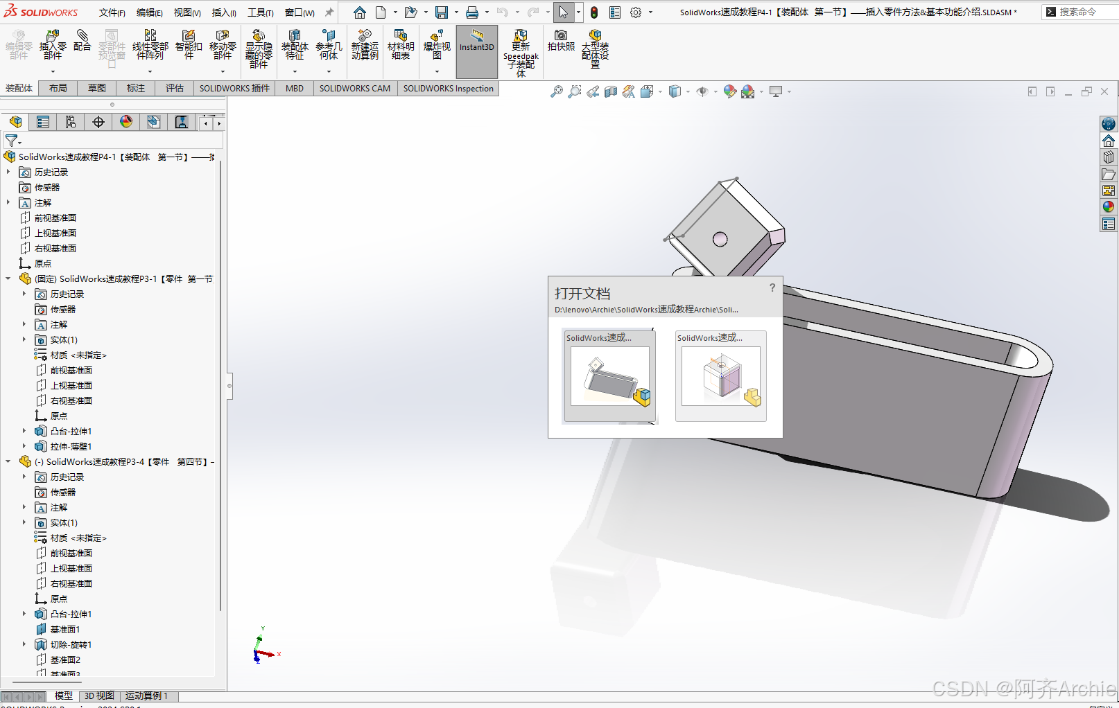Viewport: 1119px width, 708px height.
Task: Click the Edit Appearance color icon
Action: pos(729,91)
